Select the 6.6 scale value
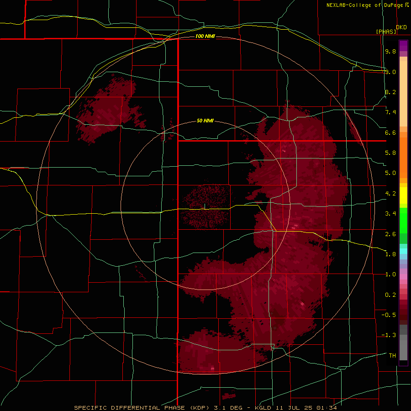This screenshot has width=411, height=411. click(x=390, y=132)
